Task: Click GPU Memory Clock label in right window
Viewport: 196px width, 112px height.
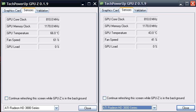Action: [119, 26]
